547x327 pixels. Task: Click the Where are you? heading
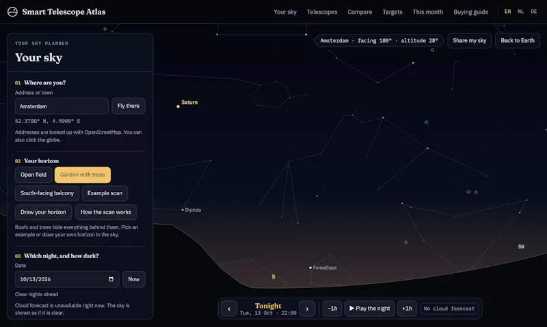[44, 83]
